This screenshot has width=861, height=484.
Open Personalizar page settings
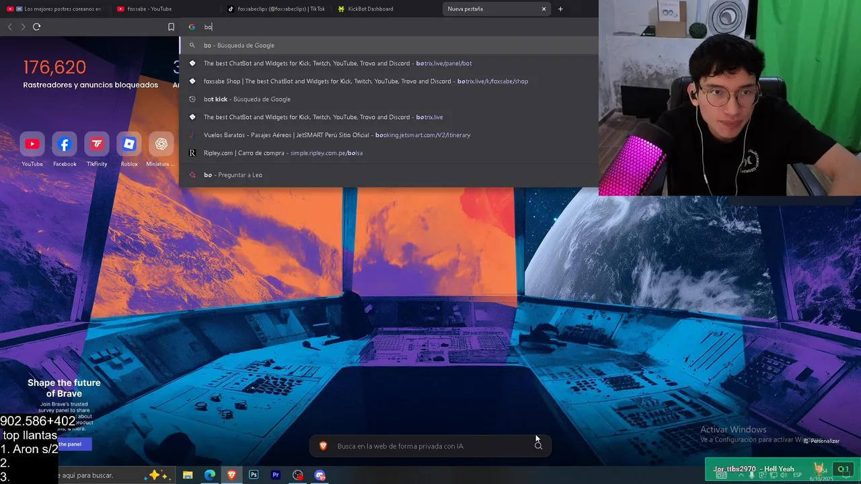[x=821, y=441]
